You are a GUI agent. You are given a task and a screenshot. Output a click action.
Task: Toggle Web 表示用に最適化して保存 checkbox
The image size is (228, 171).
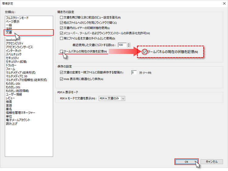click(62, 79)
